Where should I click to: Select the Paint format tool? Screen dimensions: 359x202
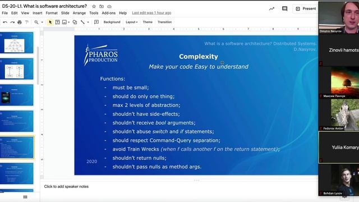point(27,22)
